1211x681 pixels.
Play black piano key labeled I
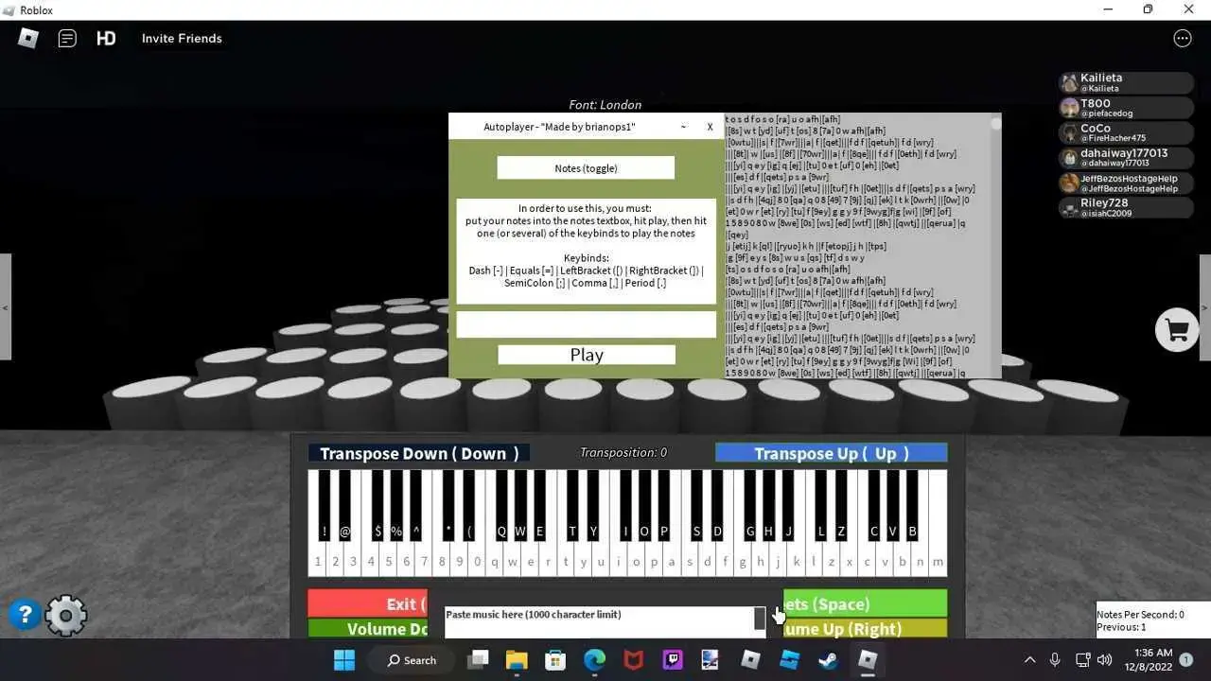click(x=625, y=505)
